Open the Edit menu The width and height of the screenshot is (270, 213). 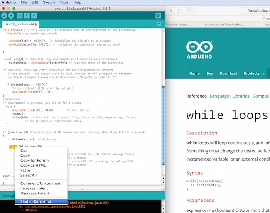coord(35,2)
